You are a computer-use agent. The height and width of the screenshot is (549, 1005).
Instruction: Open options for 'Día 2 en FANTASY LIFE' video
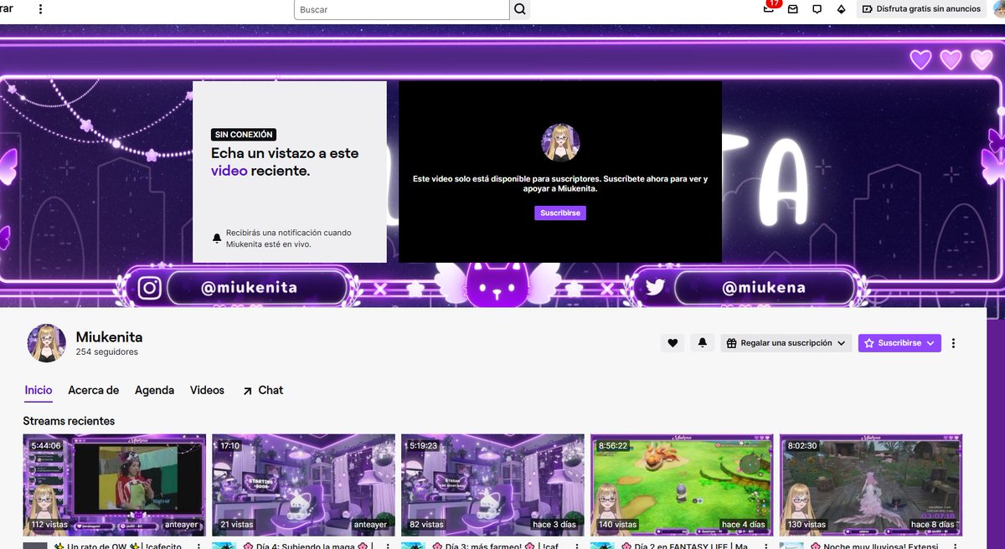pyautogui.click(x=766, y=546)
